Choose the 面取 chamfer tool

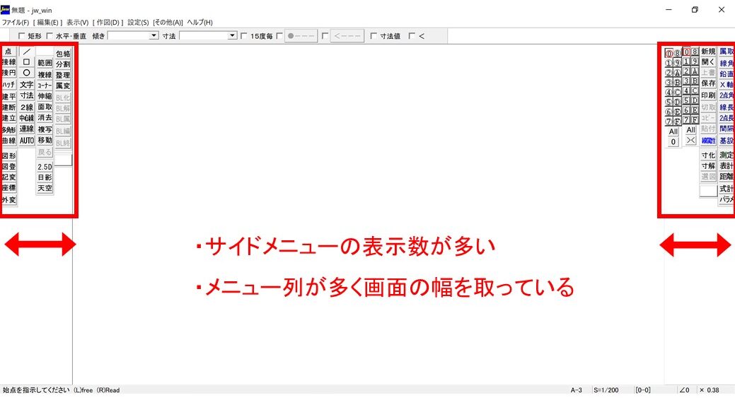coord(45,107)
